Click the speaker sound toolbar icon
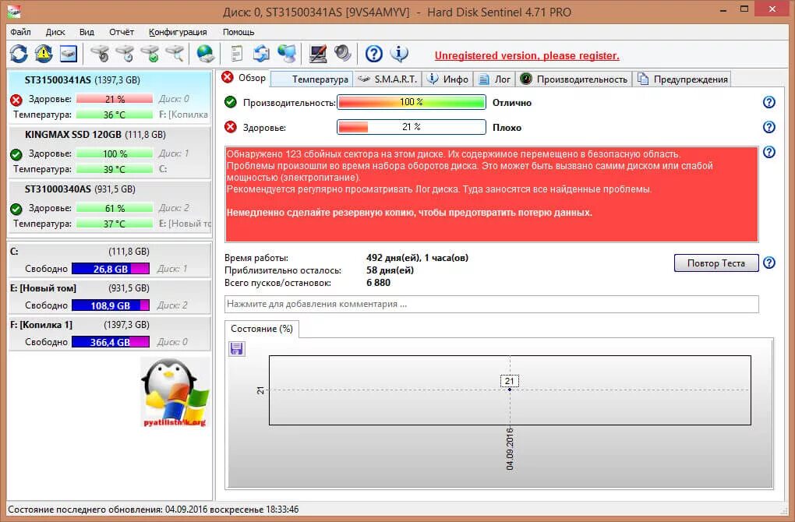The image size is (795, 522). point(343,54)
